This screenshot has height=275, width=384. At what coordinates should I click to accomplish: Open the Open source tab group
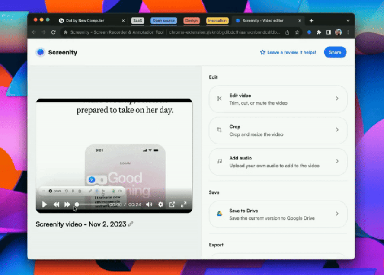tap(163, 20)
